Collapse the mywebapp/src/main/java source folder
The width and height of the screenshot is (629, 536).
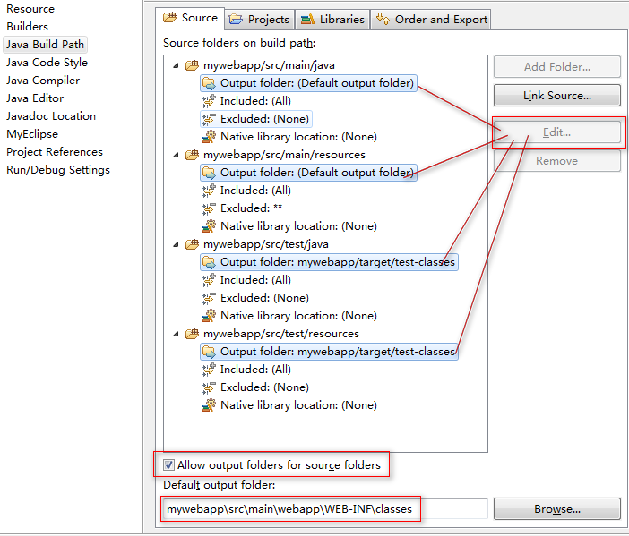coord(176,65)
